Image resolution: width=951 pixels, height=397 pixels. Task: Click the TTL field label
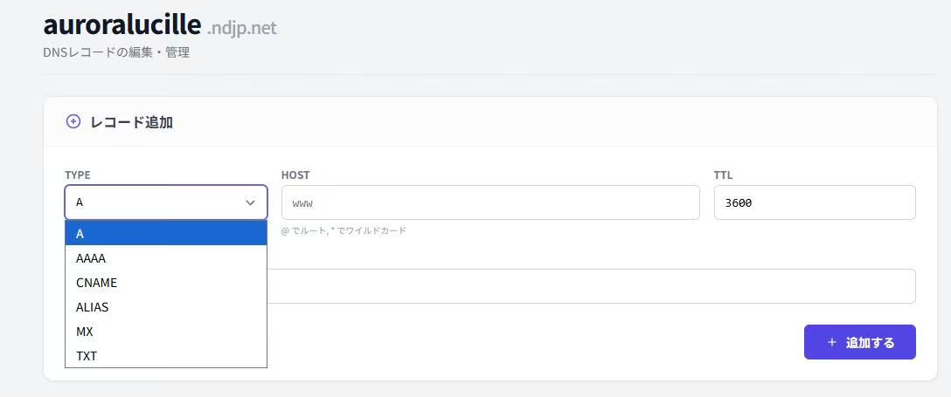coord(723,175)
